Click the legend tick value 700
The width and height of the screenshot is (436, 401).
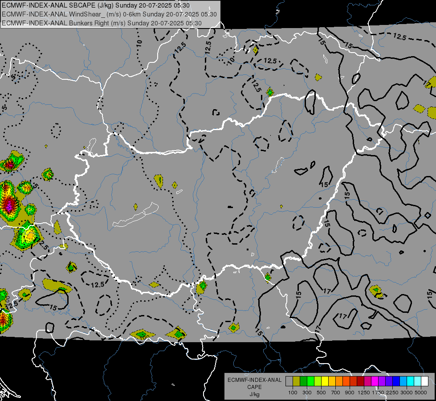(x=335, y=393)
